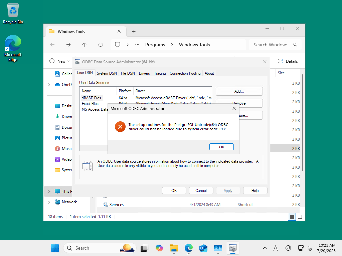This screenshot has height=256, width=342.
Task: Click the search magnifier icon in explorer
Action: pos(295,45)
